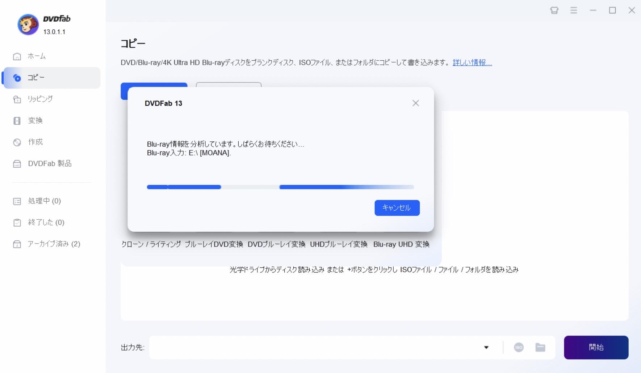Select Blu-ray UHD 変換 mode
This screenshot has width=641, height=373.
401,244
